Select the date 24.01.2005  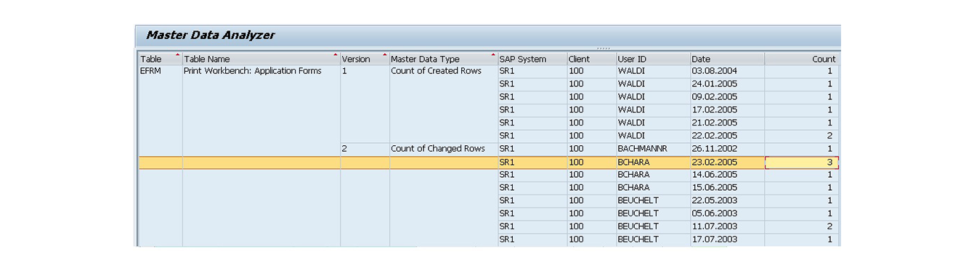pos(727,84)
